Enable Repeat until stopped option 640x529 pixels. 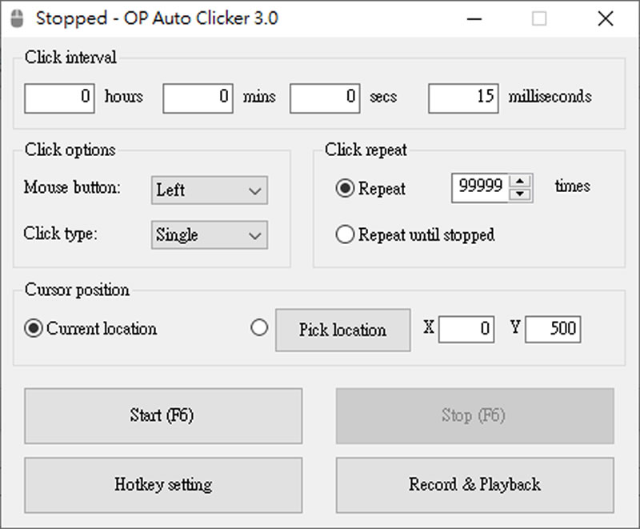[346, 234]
